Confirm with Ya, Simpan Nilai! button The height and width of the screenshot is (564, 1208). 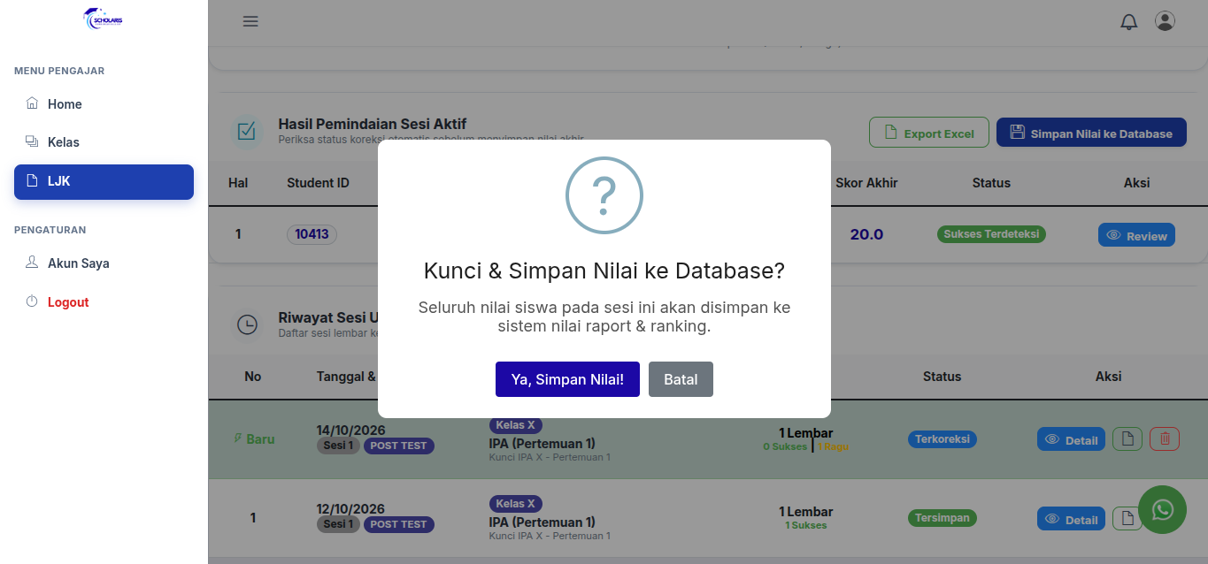pos(567,379)
